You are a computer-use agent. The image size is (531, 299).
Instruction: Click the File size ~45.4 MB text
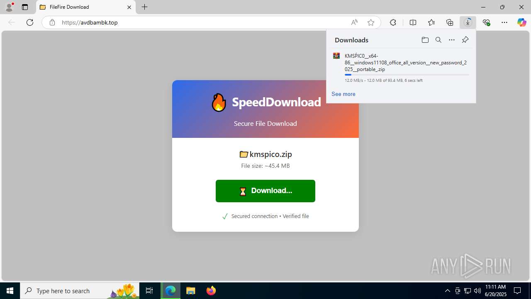pos(265,166)
